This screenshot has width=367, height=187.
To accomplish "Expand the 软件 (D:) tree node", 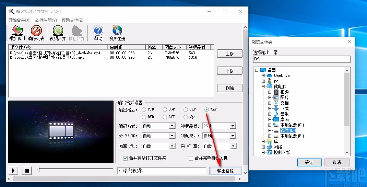I will [270, 130].
